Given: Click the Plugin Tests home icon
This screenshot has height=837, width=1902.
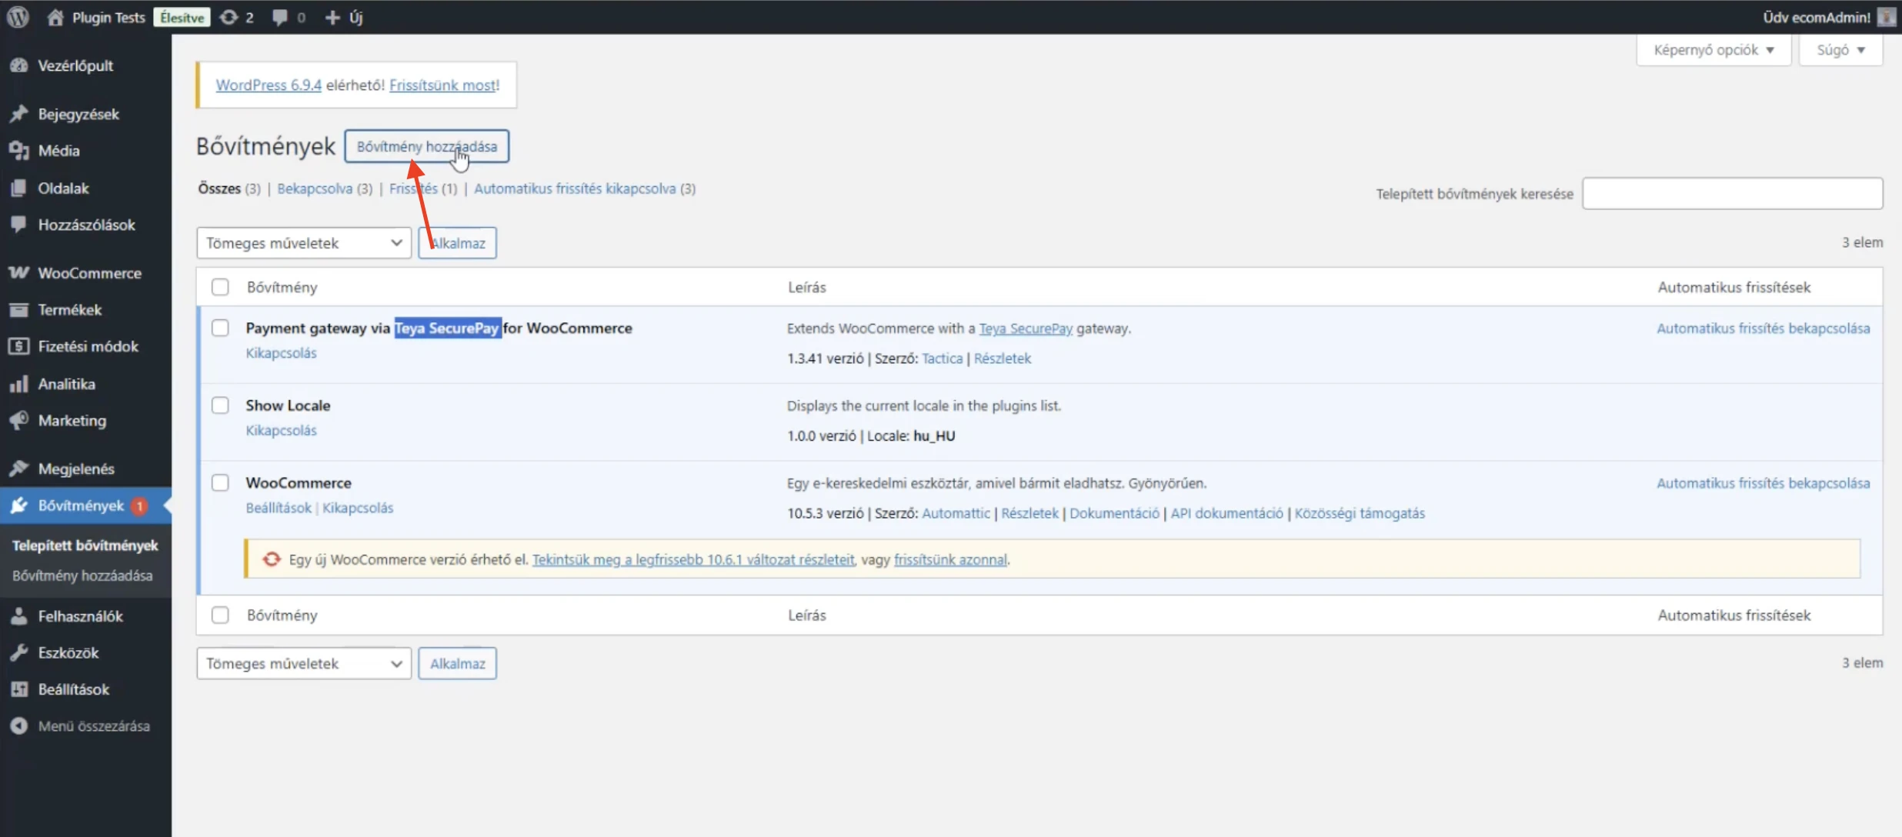Looking at the screenshot, I should click(55, 17).
